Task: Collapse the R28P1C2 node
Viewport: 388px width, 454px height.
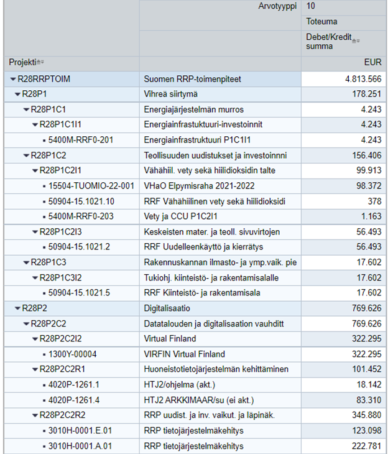Action: pos(26,155)
